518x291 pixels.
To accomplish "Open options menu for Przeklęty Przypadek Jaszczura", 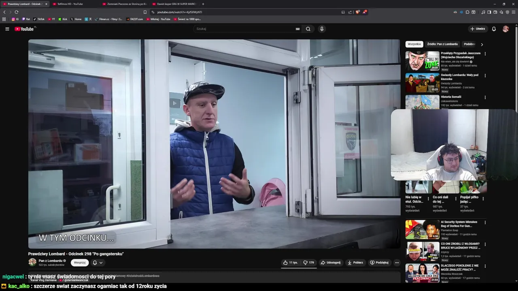I will (485, 54).
